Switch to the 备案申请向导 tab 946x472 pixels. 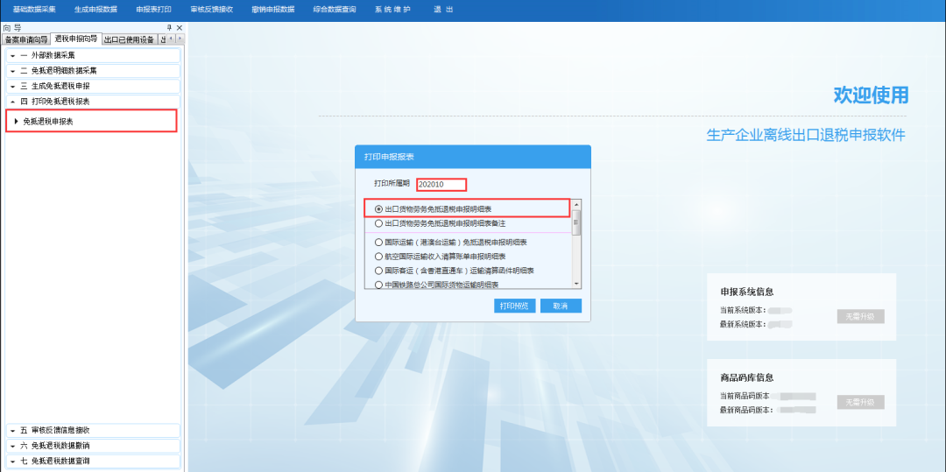pyautogui.click(x=26, y=39)
